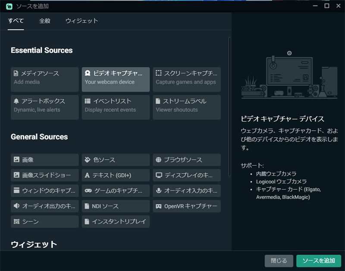Pick the ブラウザソース browser source
345x271 pixels.
[186, 160]
